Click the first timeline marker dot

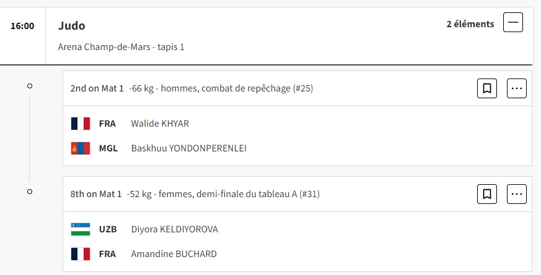tap(30, 86)
